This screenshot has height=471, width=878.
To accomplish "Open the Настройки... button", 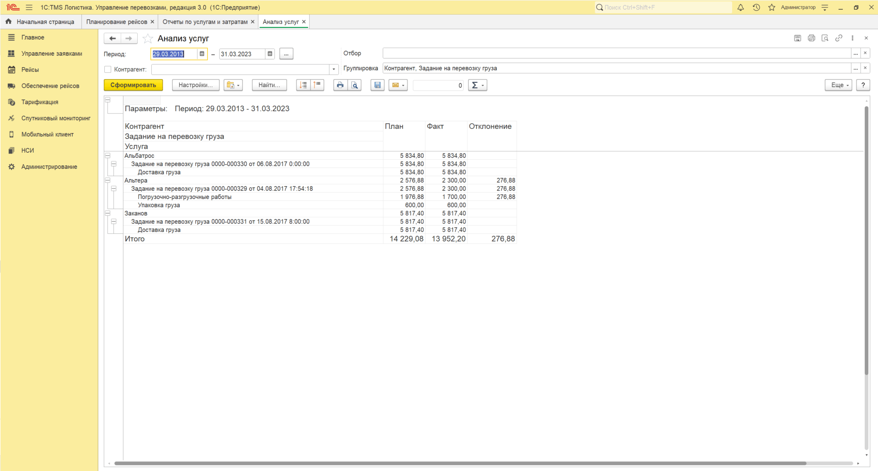I will coord(195,85).
